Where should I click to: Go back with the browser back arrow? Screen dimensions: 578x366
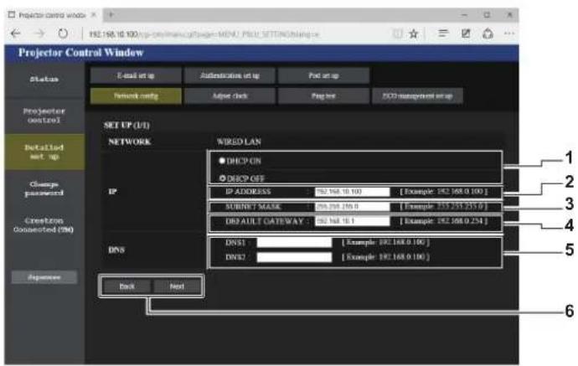point(15,34)
